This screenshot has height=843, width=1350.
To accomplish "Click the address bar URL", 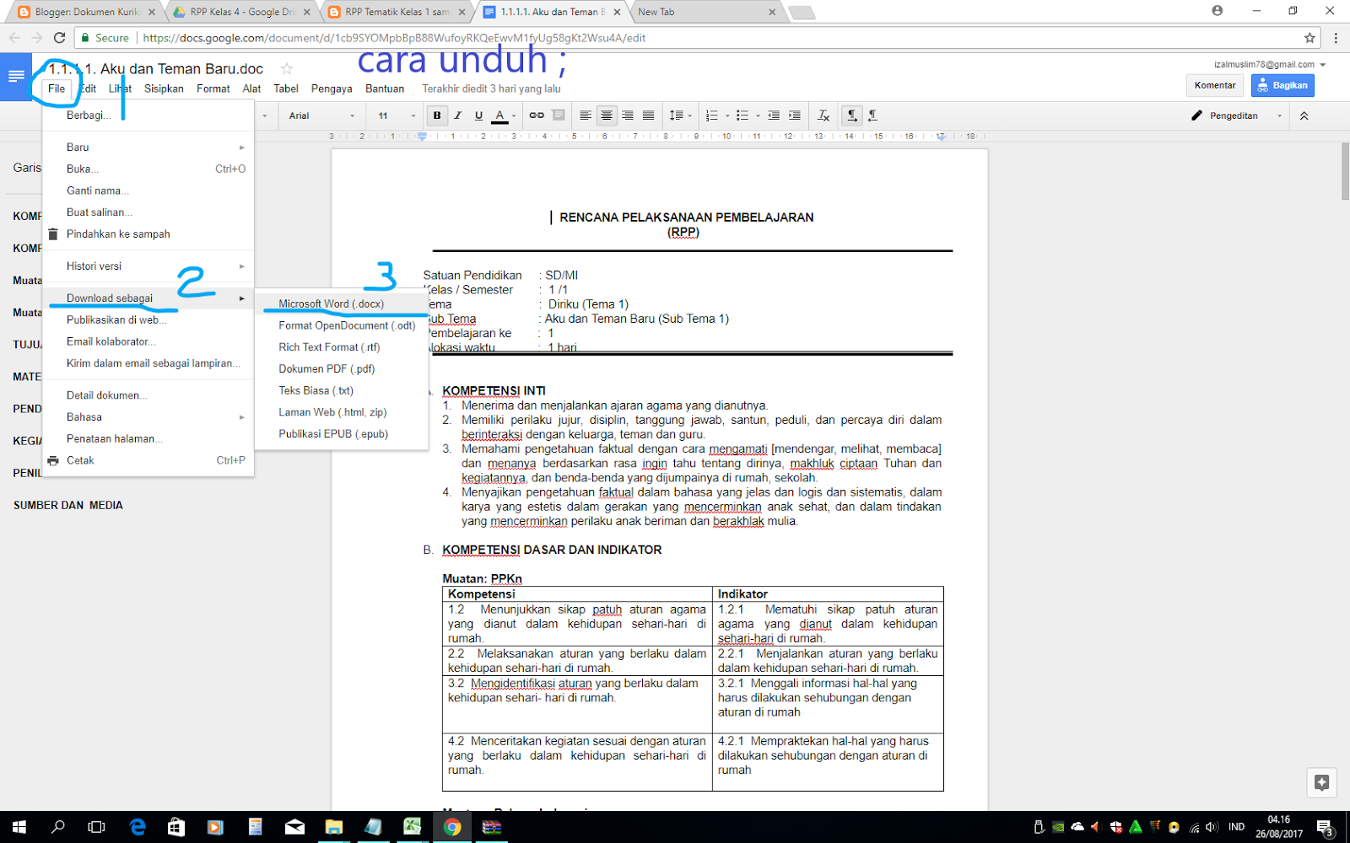I will [394, 38].
